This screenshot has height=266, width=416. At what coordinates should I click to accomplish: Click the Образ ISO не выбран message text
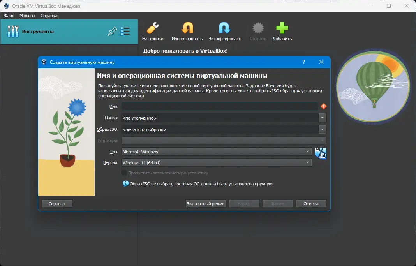(202, 184)
